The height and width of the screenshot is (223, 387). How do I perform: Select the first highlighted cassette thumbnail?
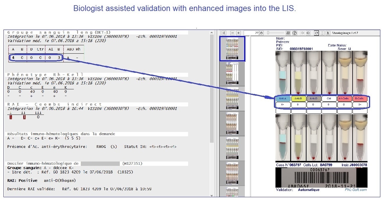point(232,49)
